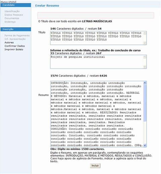This screenshot has width=161, height=174.
Task: Click the Resumo scrollbar down arrow
Action: click(x=145, y=145)
